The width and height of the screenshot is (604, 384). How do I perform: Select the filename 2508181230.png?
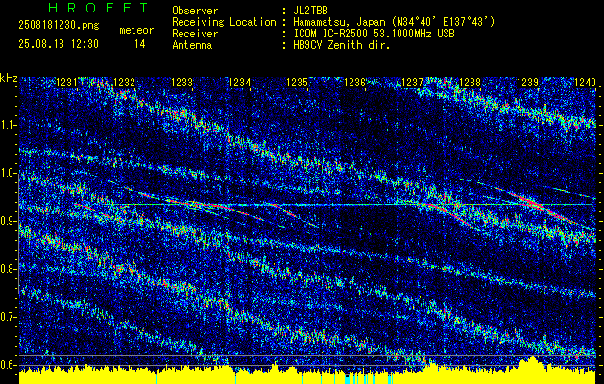pyautogui.click(x=59, y=26)
